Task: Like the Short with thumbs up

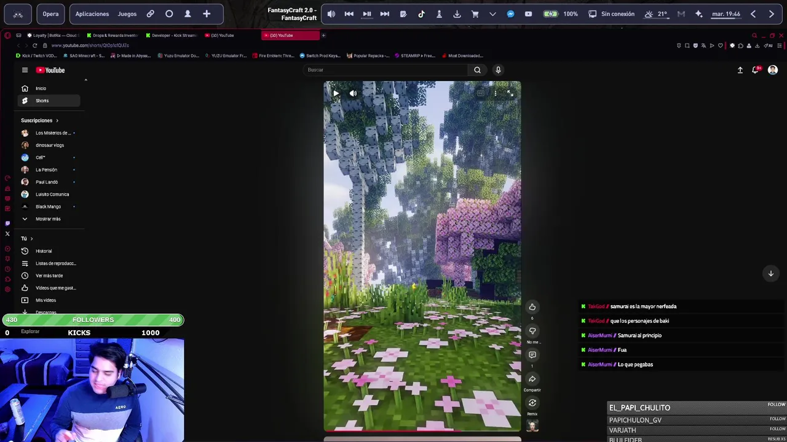Action: point(532,307)
